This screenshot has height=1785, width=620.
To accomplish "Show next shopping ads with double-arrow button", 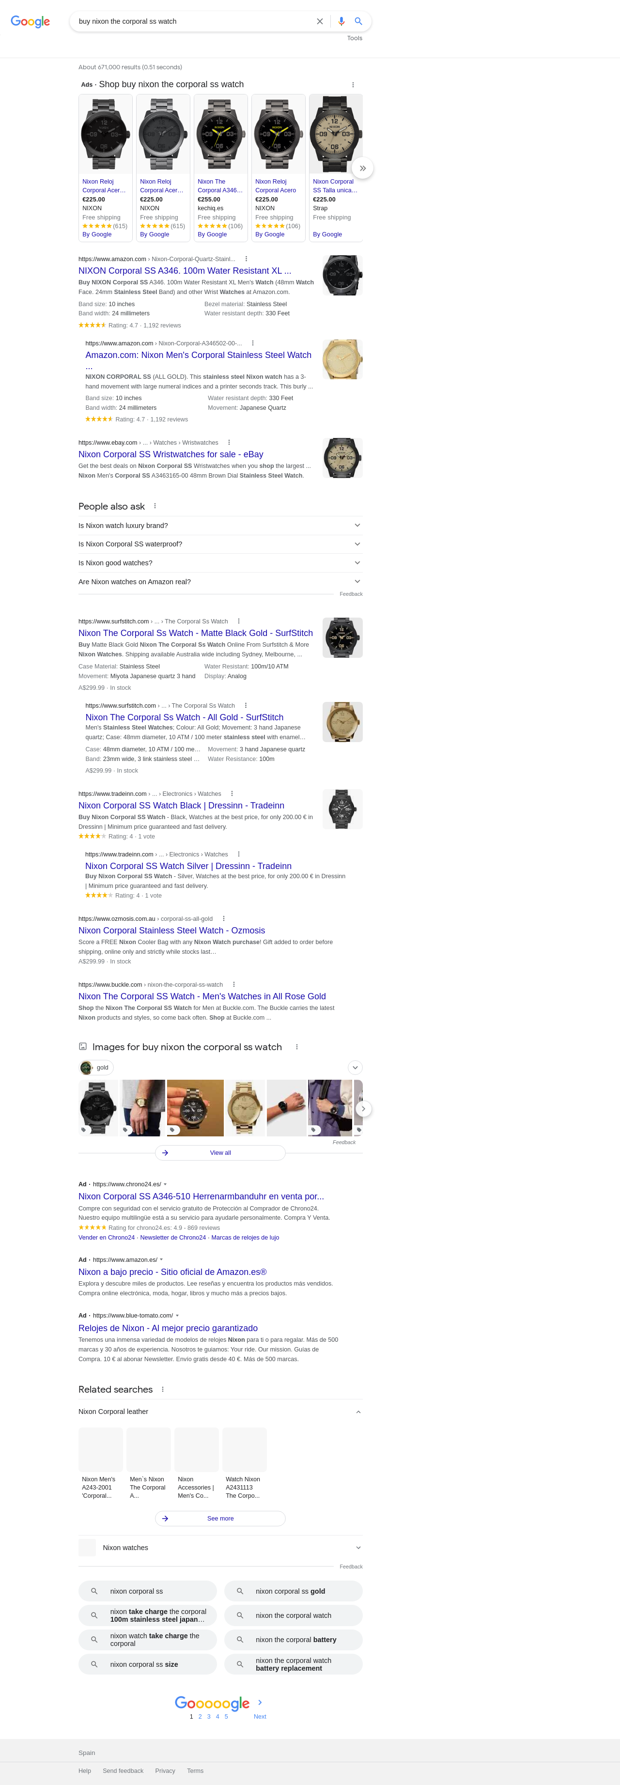I will tap(362, 169).
